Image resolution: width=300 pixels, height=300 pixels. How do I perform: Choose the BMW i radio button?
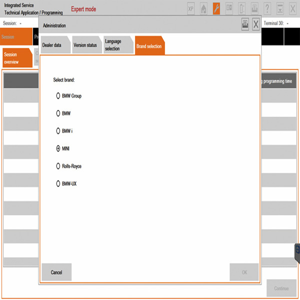coord(58,131)
